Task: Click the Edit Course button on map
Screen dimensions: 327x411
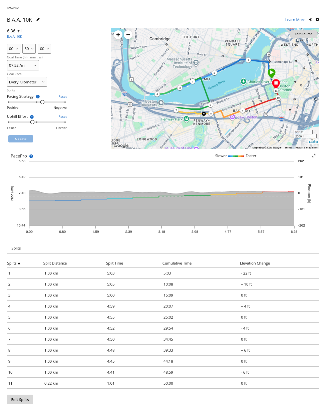Action: point(303,34)
